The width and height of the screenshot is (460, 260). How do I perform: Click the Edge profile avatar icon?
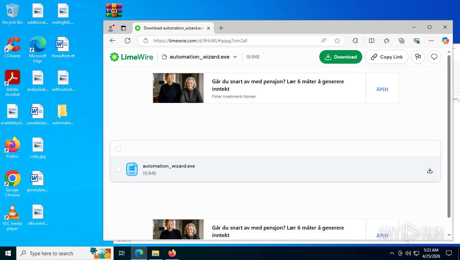point(111,28)
